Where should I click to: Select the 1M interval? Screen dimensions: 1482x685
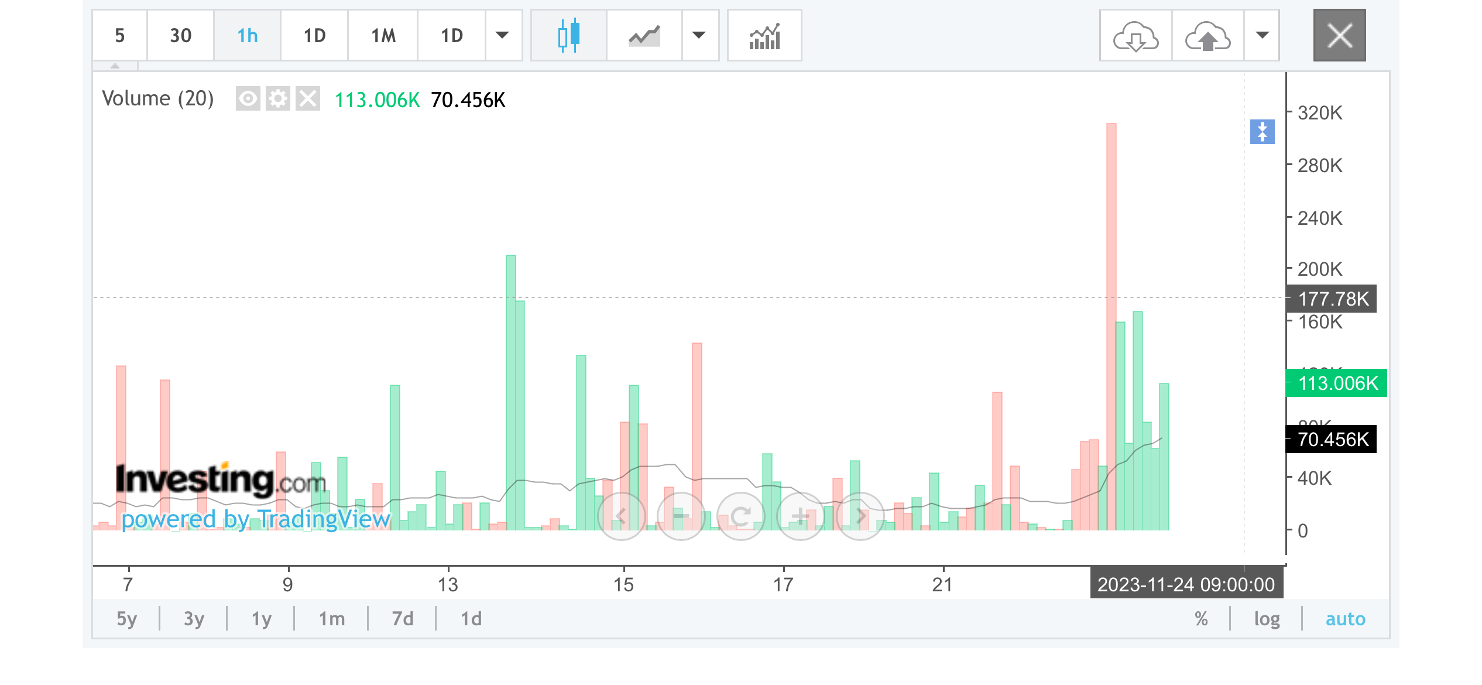coord(383,36)
